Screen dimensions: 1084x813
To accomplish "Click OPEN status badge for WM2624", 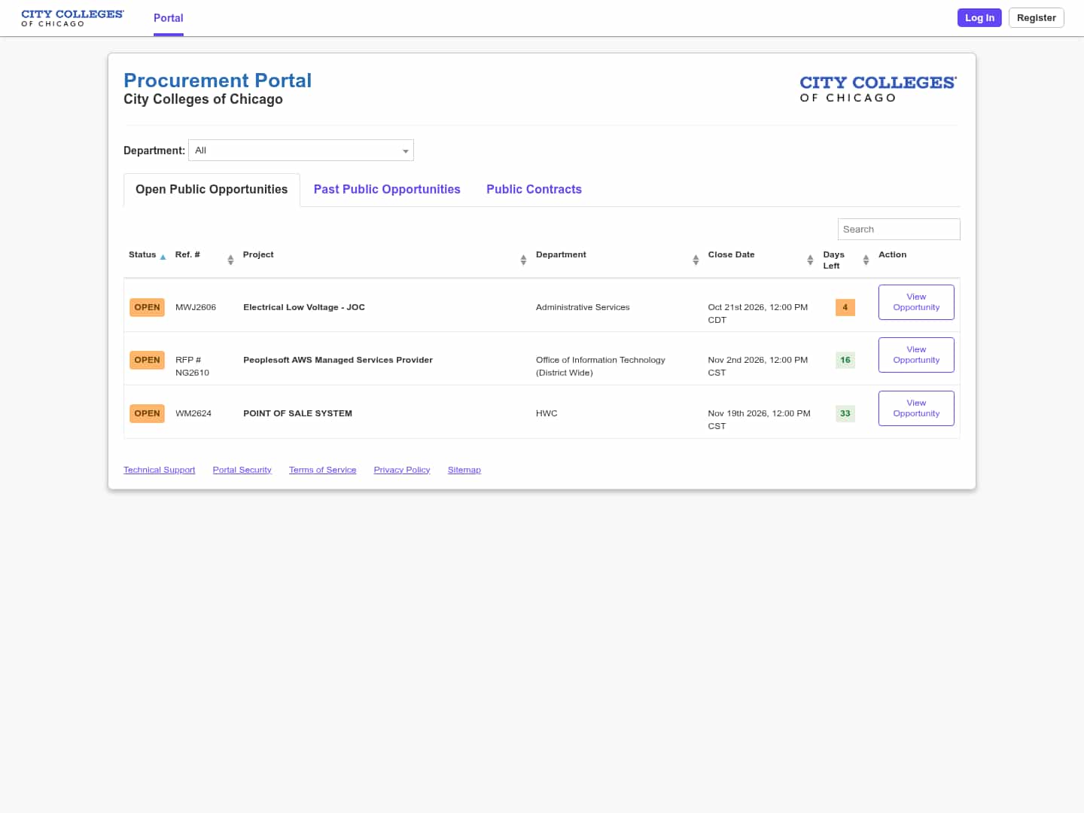I will point(147,413).
